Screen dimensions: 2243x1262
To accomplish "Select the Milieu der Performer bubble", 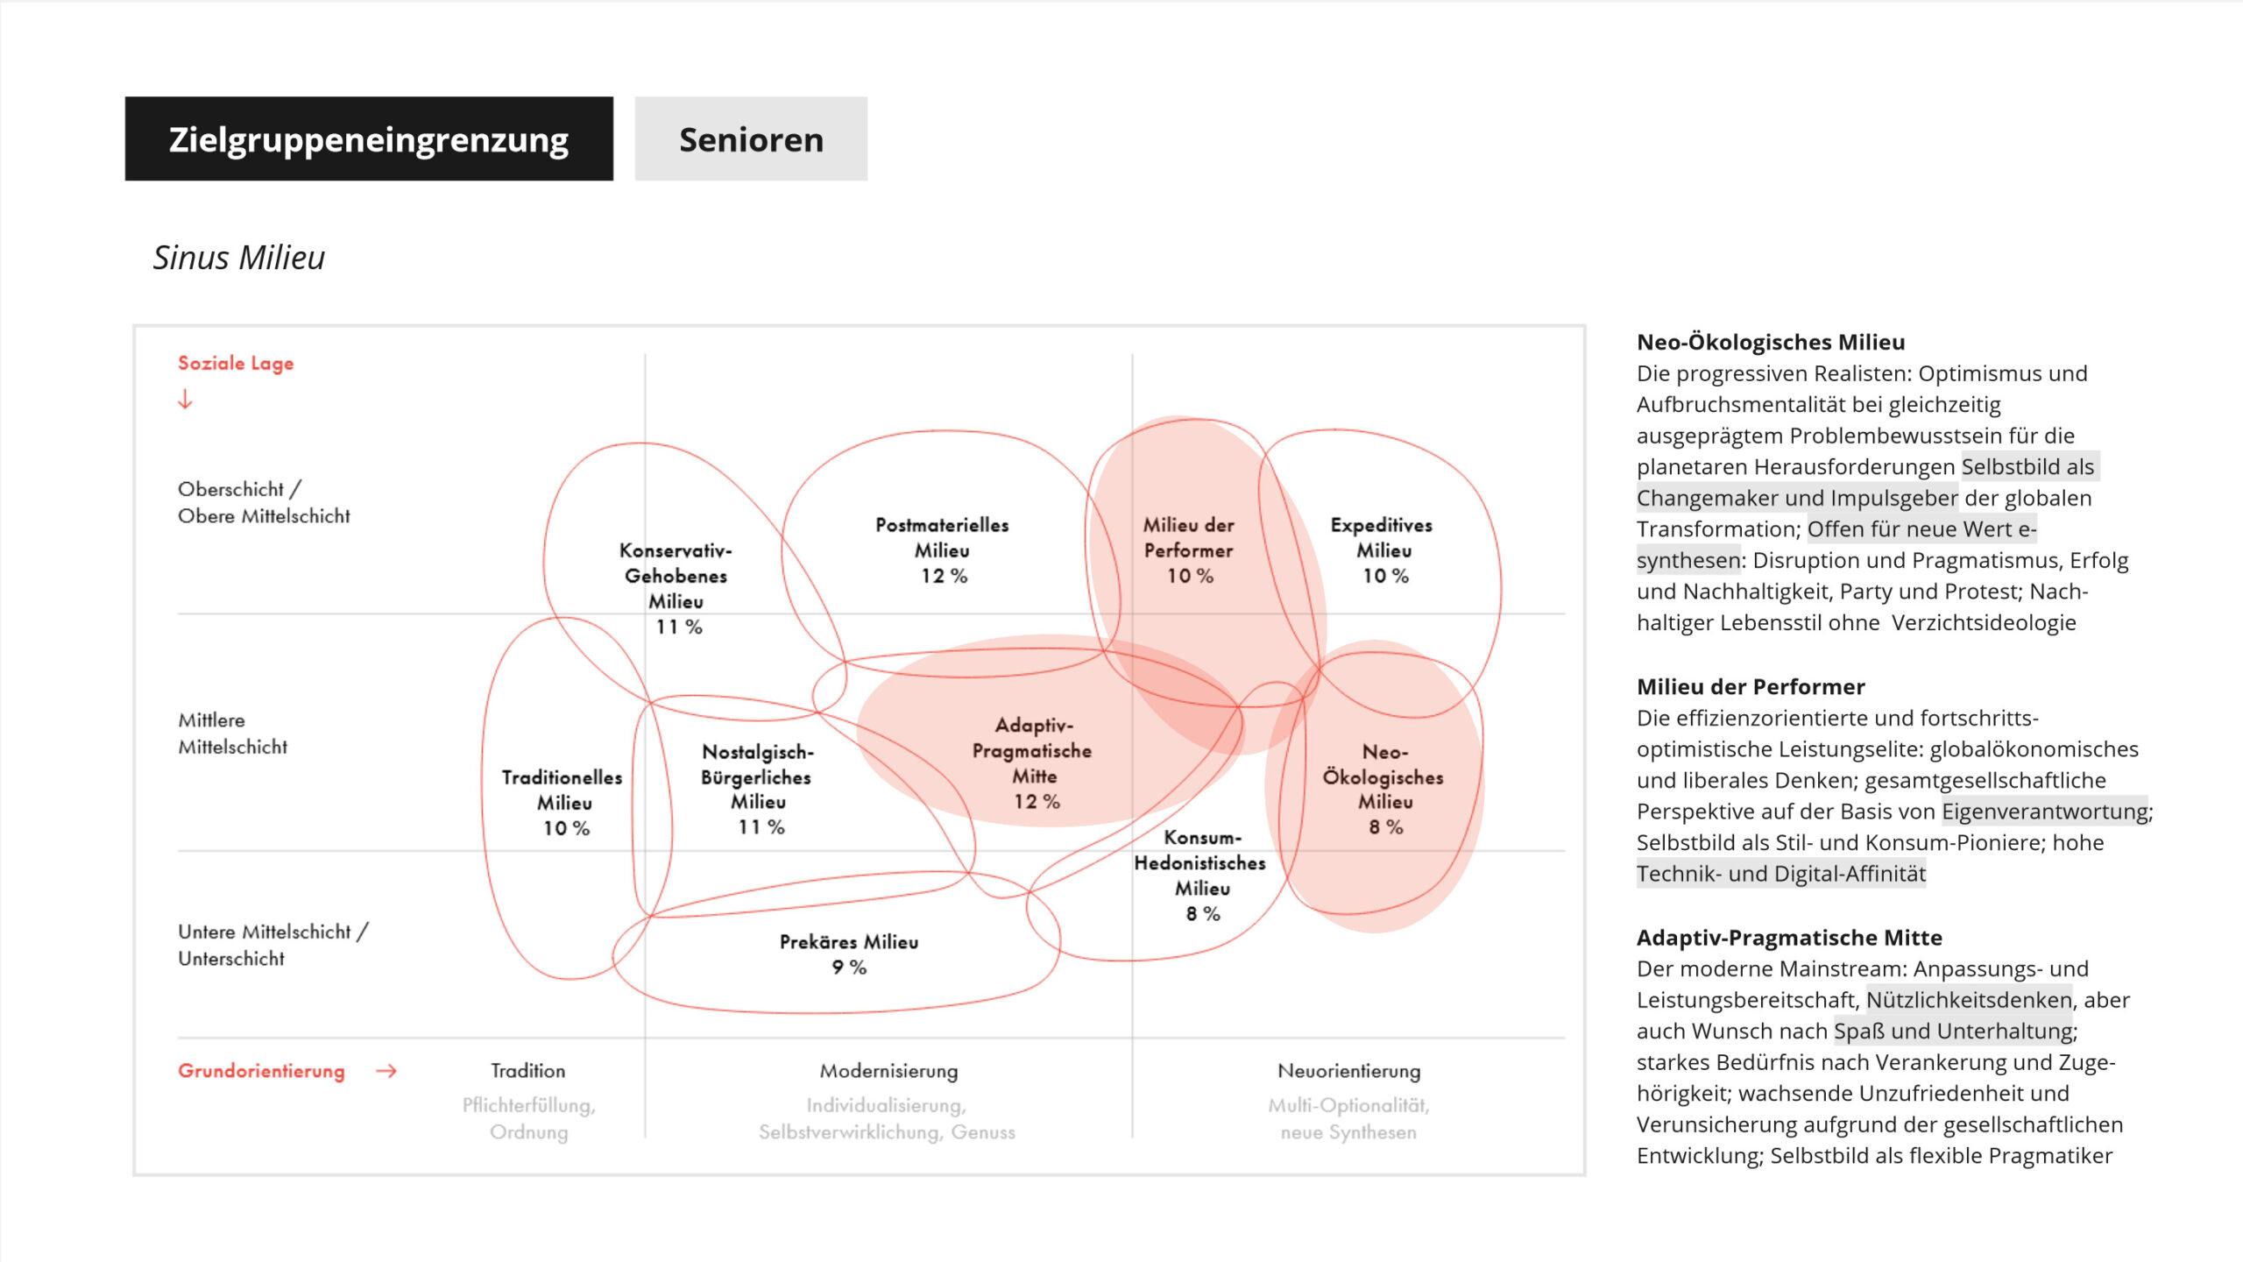I will 1188,550.
